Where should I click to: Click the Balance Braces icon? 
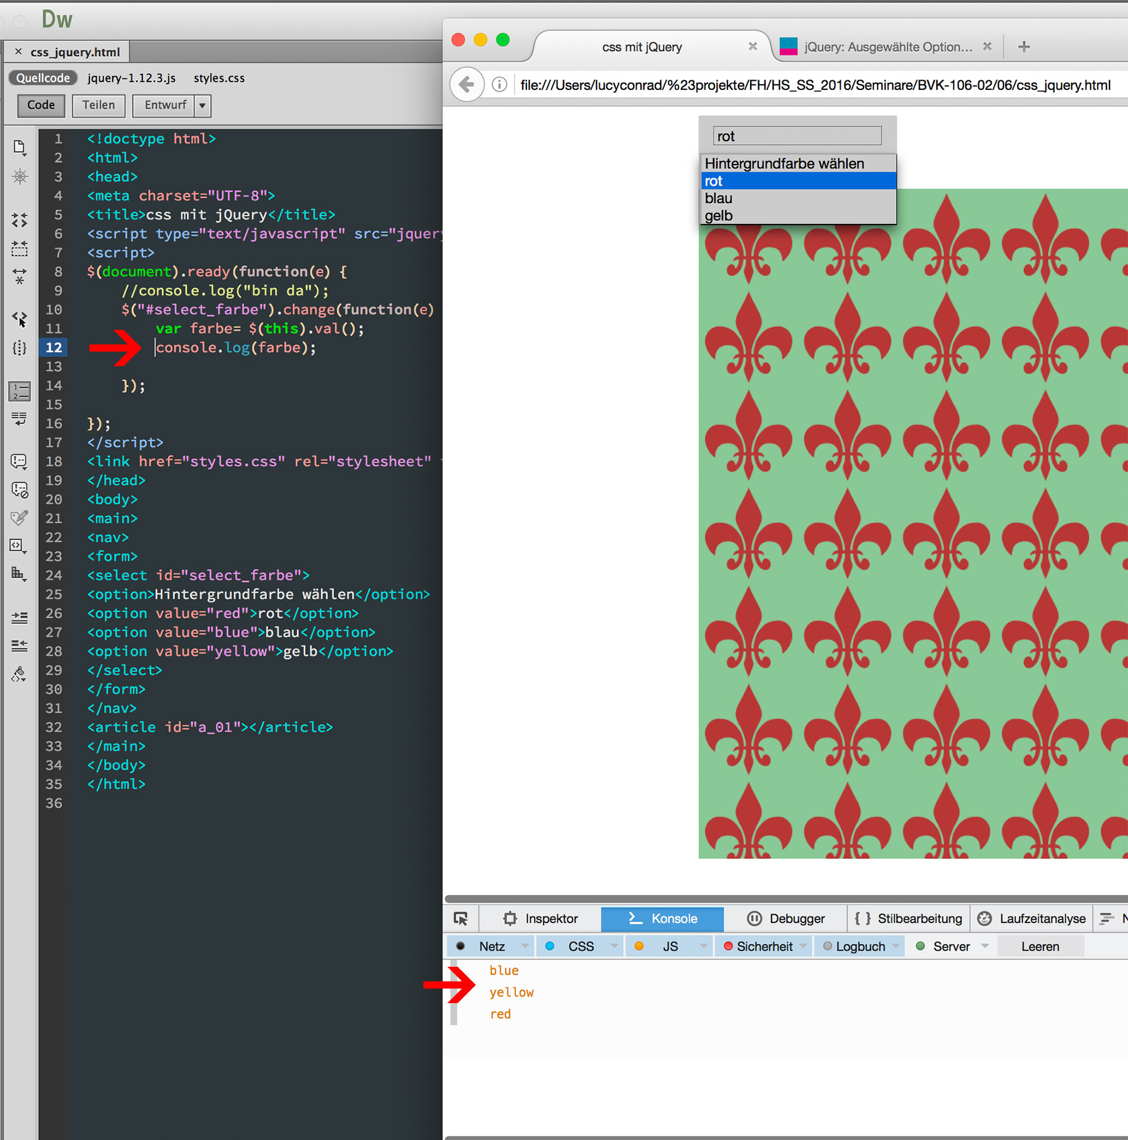pyautogui.click(x=20, y=348)
